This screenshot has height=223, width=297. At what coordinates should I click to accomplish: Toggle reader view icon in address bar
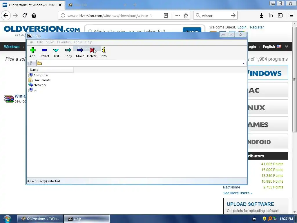[x=166, y=16]
